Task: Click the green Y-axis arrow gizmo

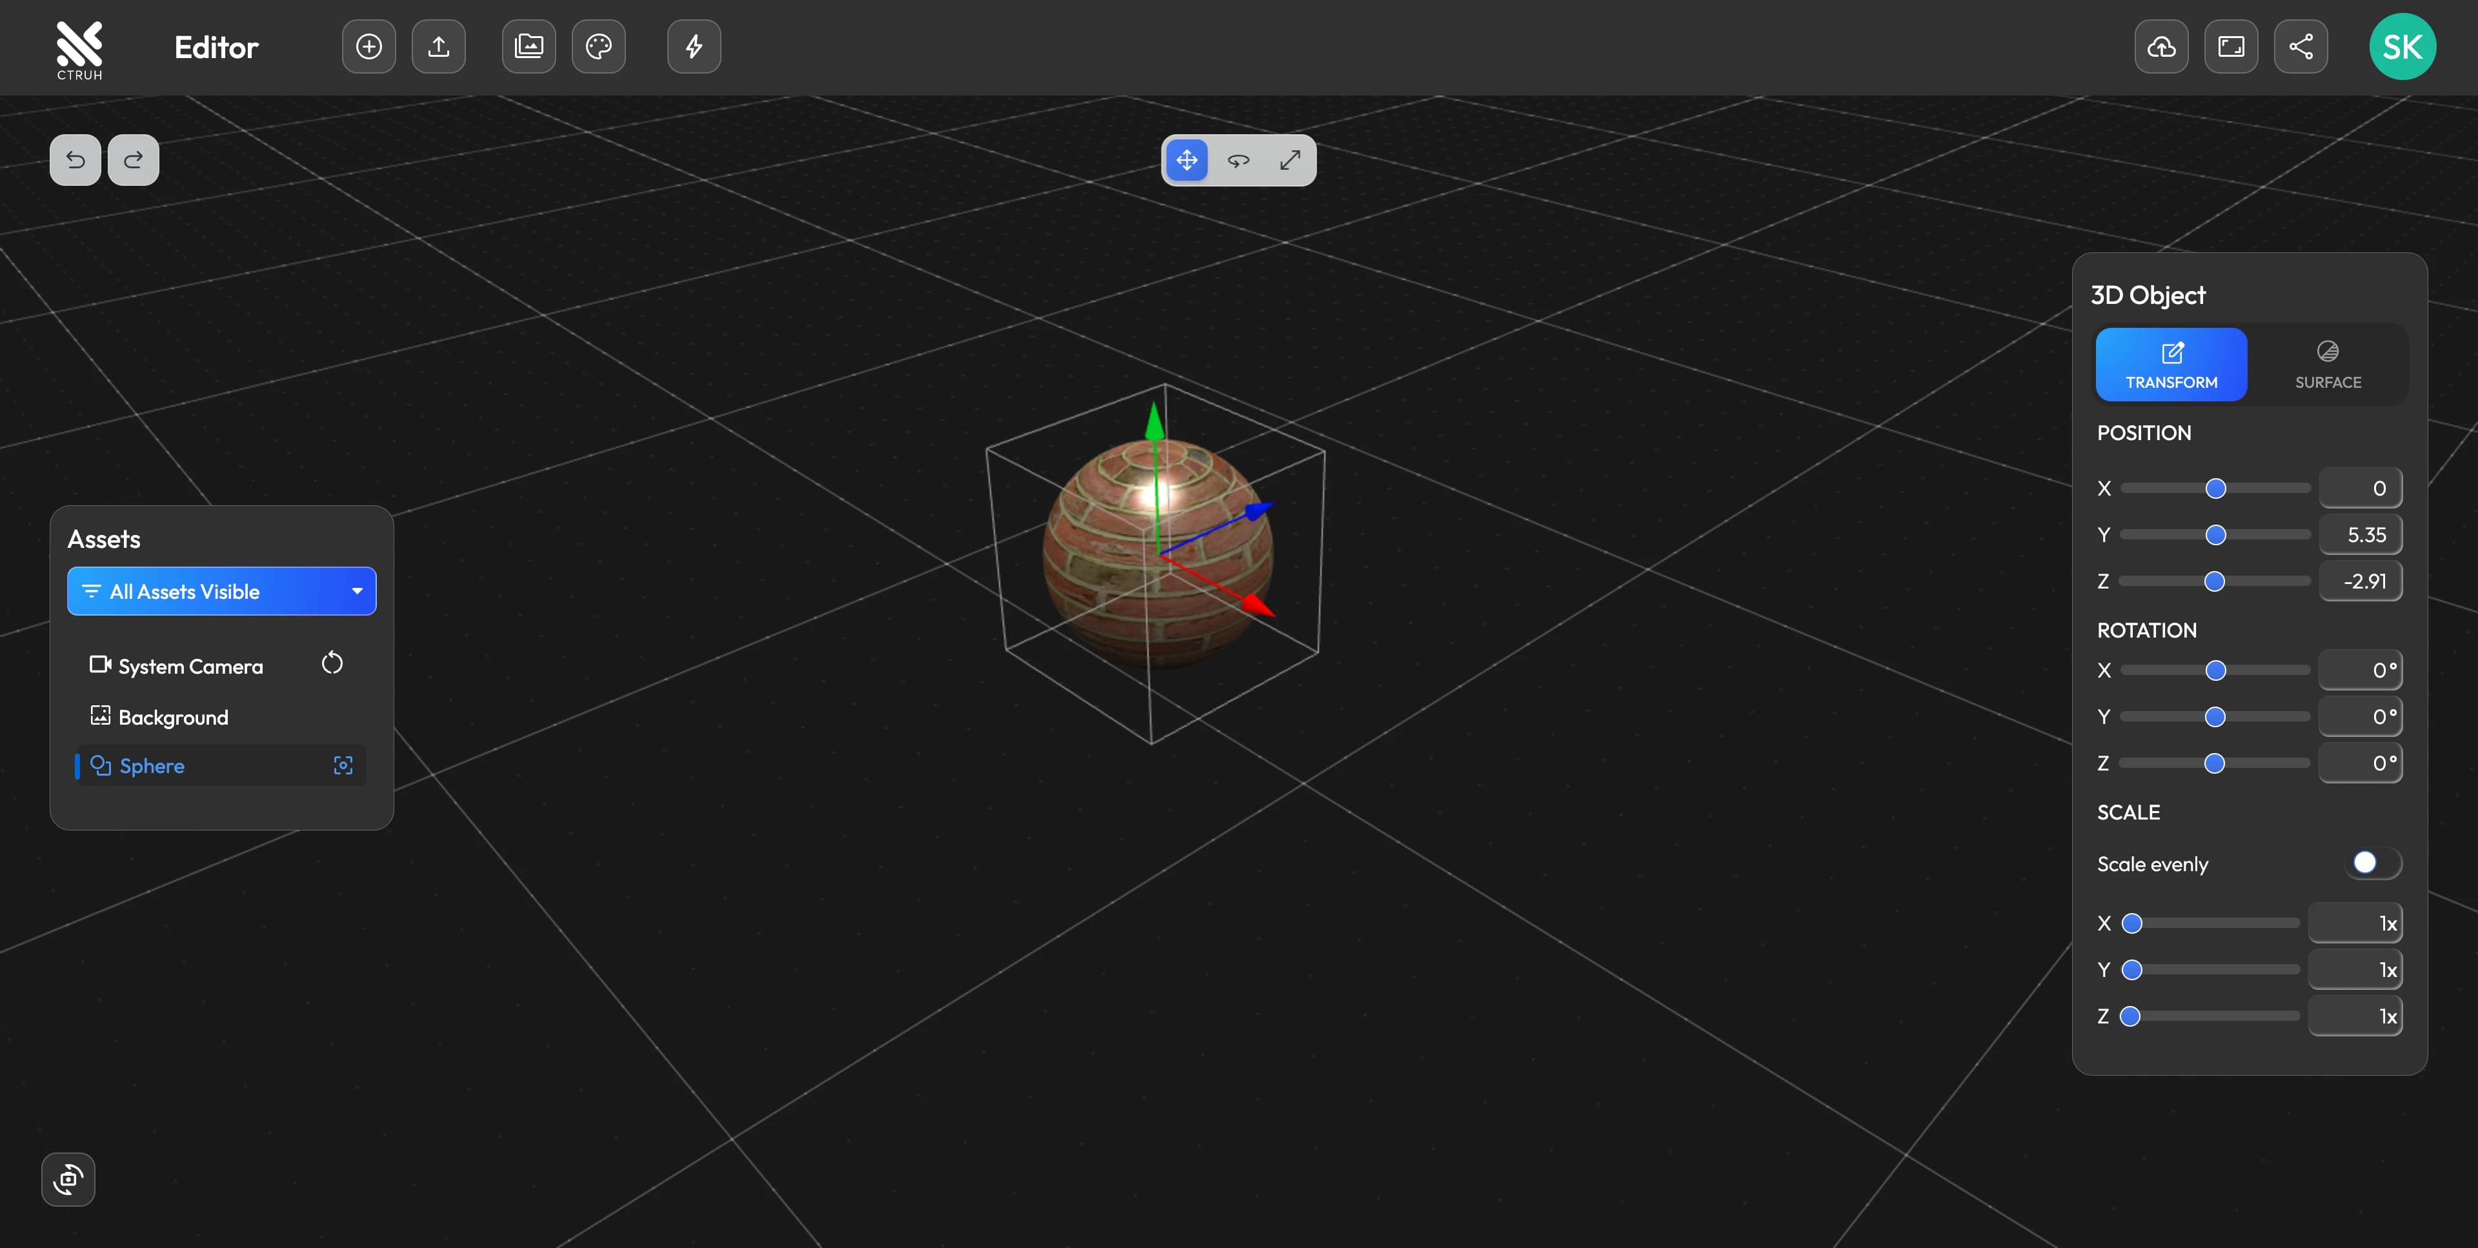Action: (x=1155, y=423)
